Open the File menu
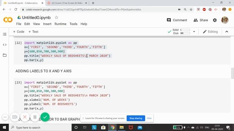This screenshot has width=234, height=131. [19, 24]
